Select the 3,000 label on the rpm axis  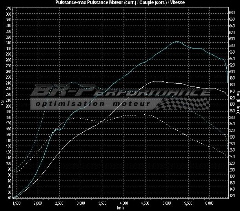(81, 204)
